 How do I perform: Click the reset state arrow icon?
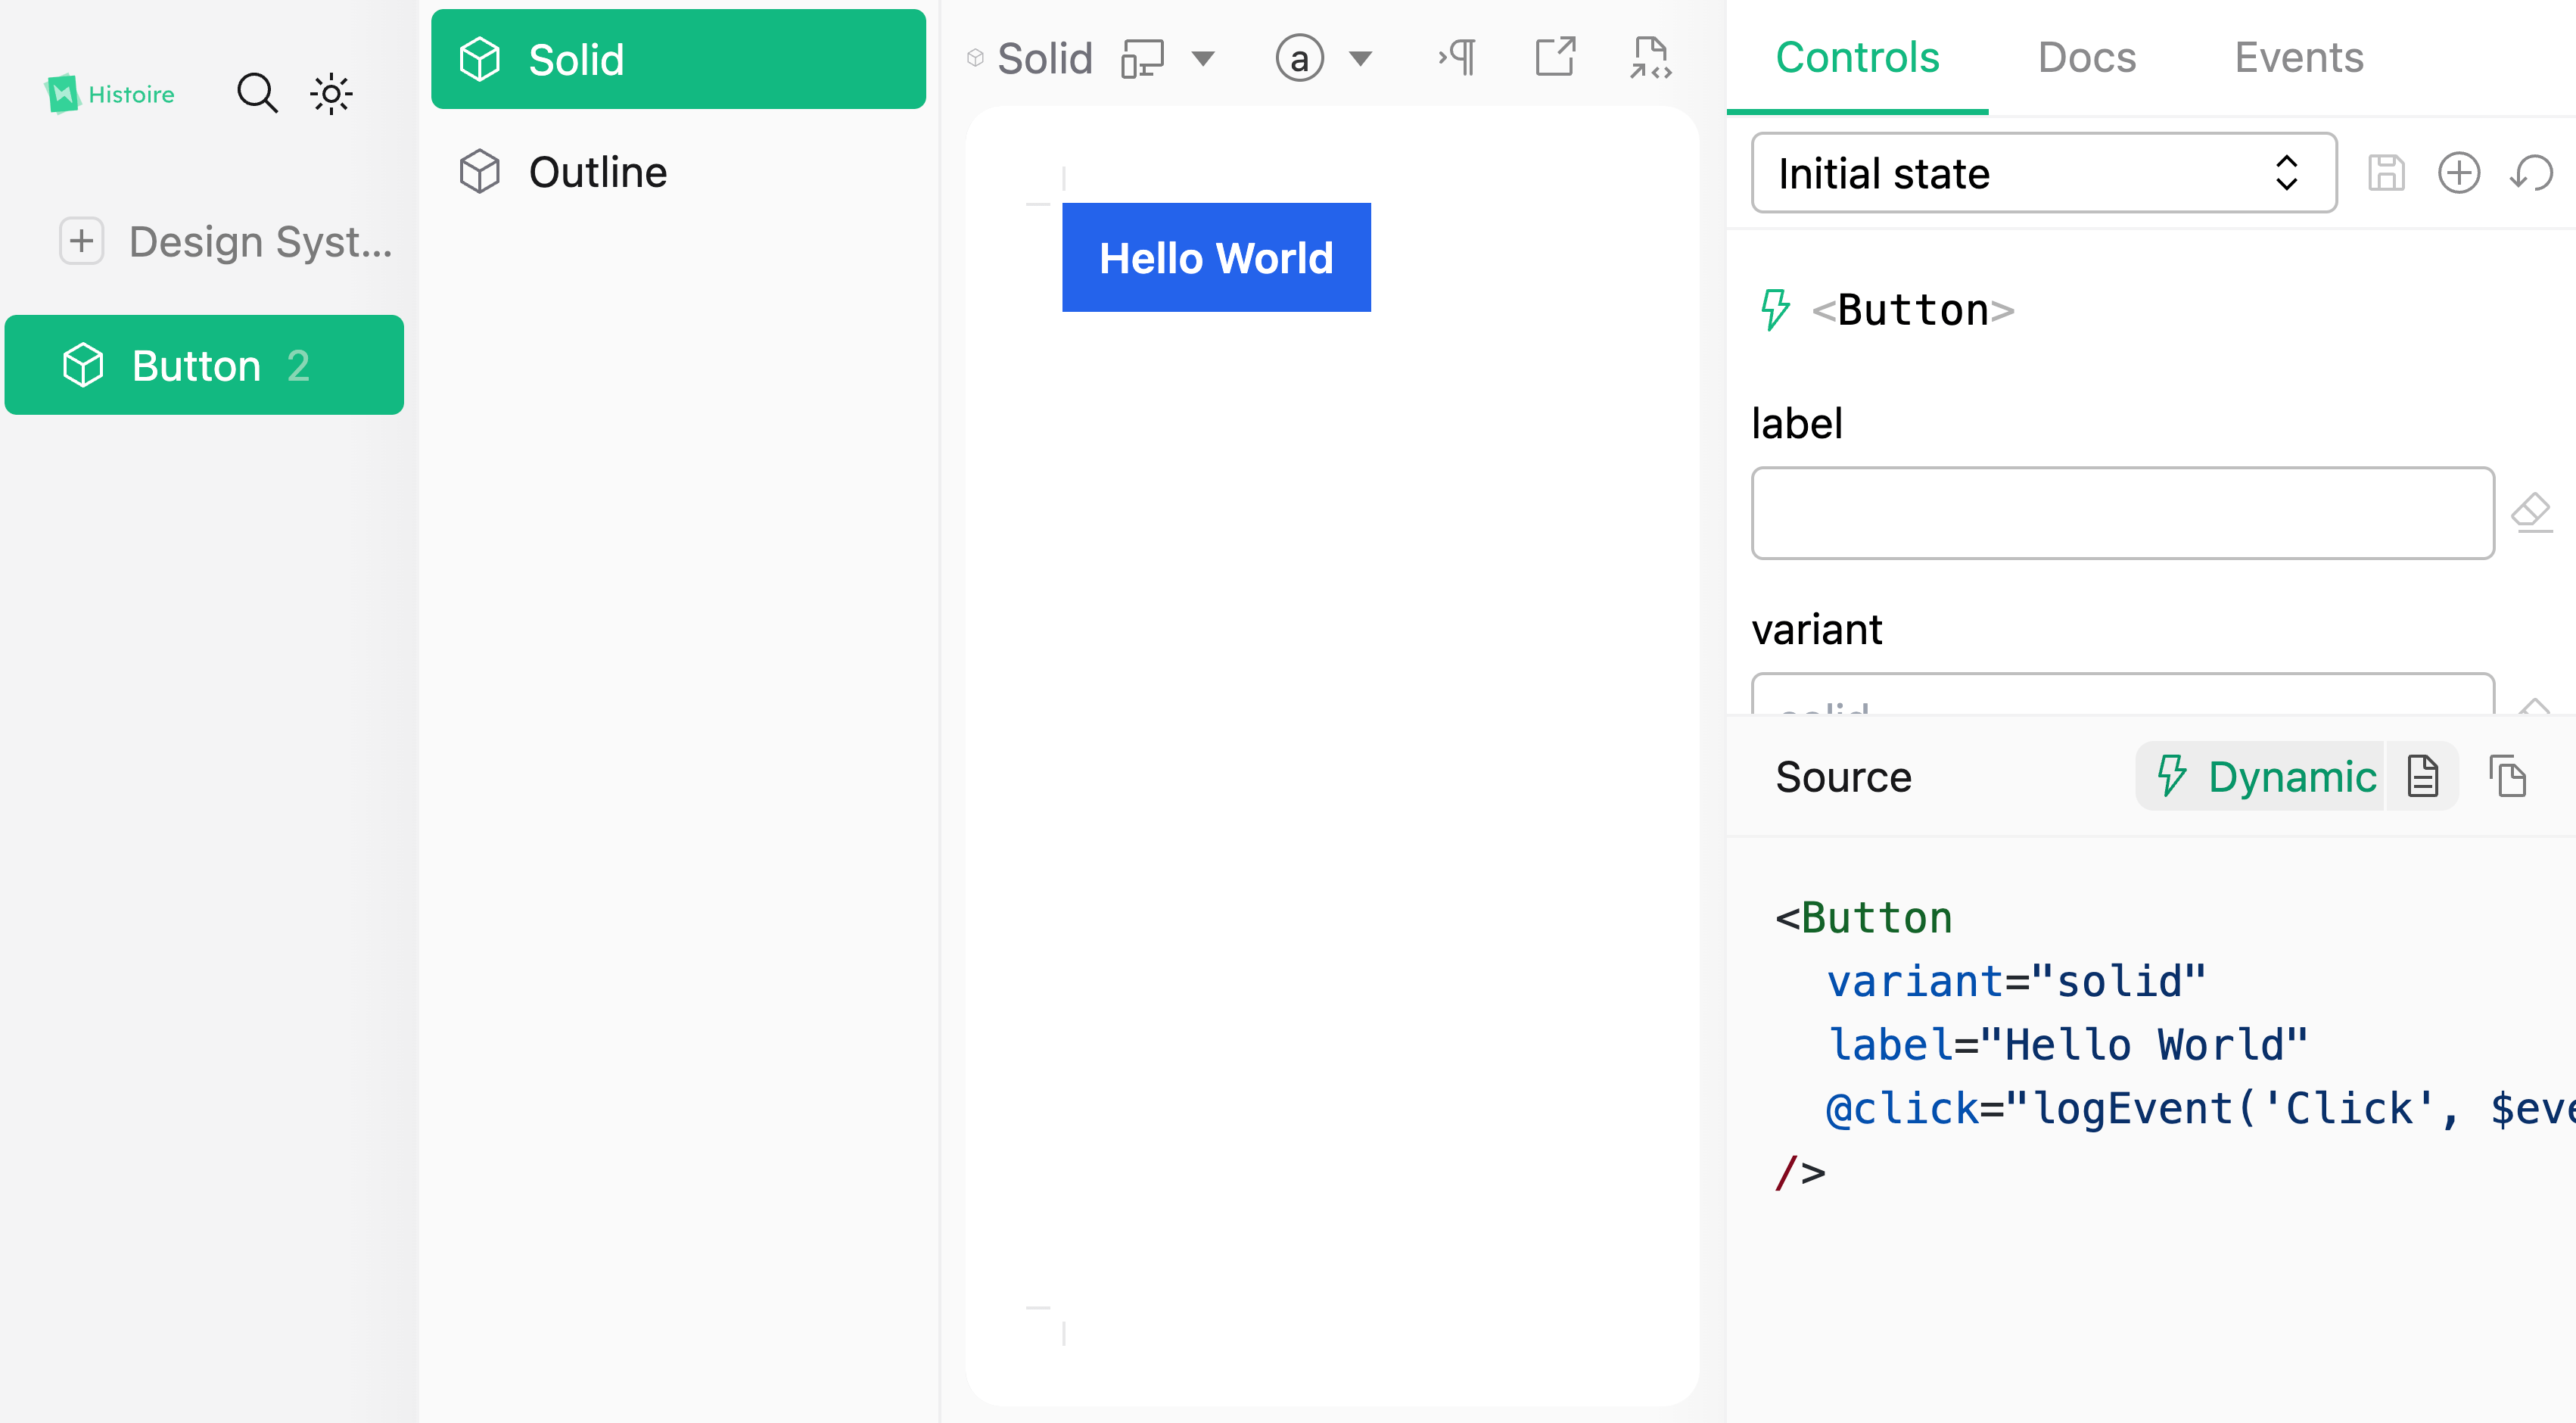pos(2531,173)
